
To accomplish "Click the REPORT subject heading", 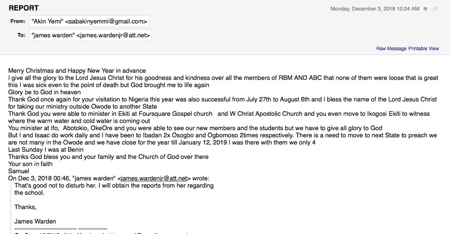I will pyautogui.click(x=23, y=8).
